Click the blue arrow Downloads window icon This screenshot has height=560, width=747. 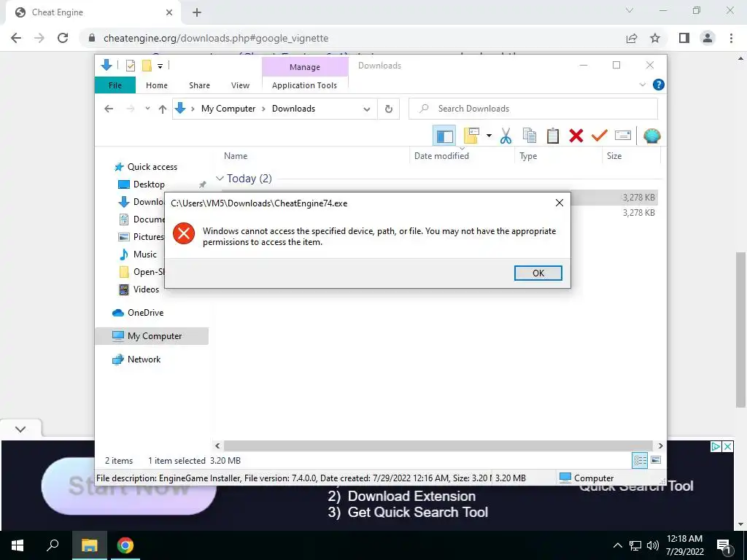point(107,65)
